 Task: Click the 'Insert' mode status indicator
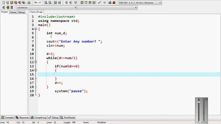tap(86, 123)
